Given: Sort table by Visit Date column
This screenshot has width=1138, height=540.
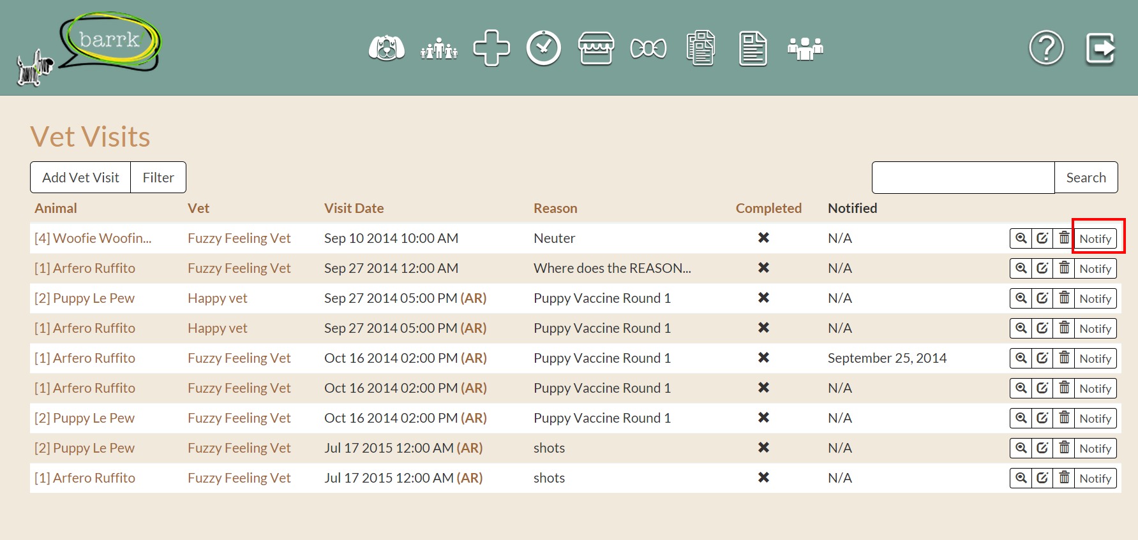Looking at the screenshot, I should (354, 208).
